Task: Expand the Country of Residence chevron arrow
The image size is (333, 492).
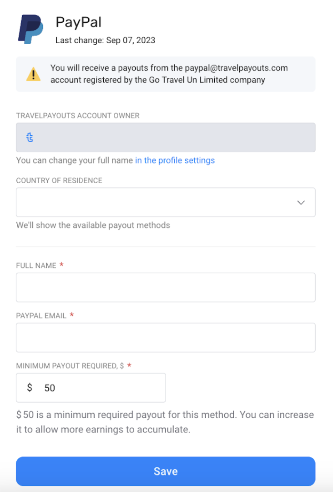Action: coord(301,202)
